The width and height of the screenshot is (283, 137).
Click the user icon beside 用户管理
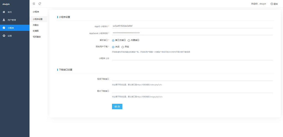point(4,20)
